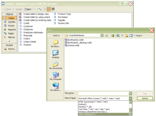
Task: Select the Xtreme Info table
Action: (61, 23)
